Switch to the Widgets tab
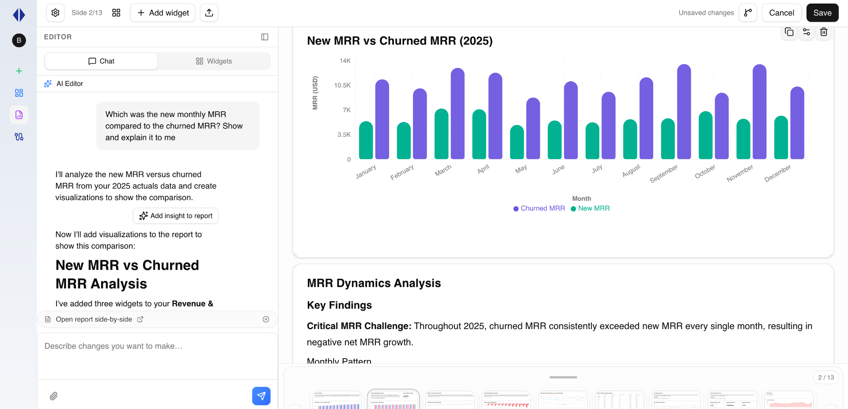This screenshot has height=409, width=848. (x=214, y=61)
